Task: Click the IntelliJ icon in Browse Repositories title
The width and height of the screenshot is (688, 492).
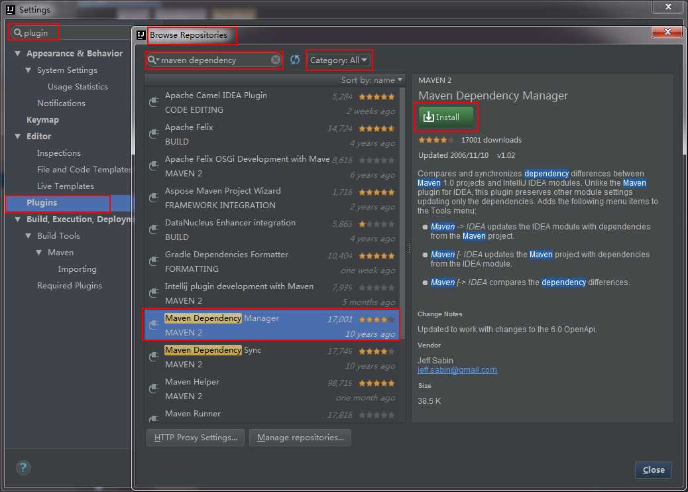Action: pyautogui.click(x=141, y=35)
